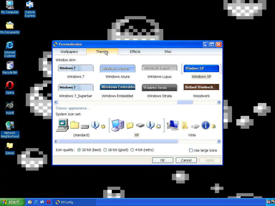275x206 pixels.
Task: Select the Vista system icon set
Action: [192, 128]
